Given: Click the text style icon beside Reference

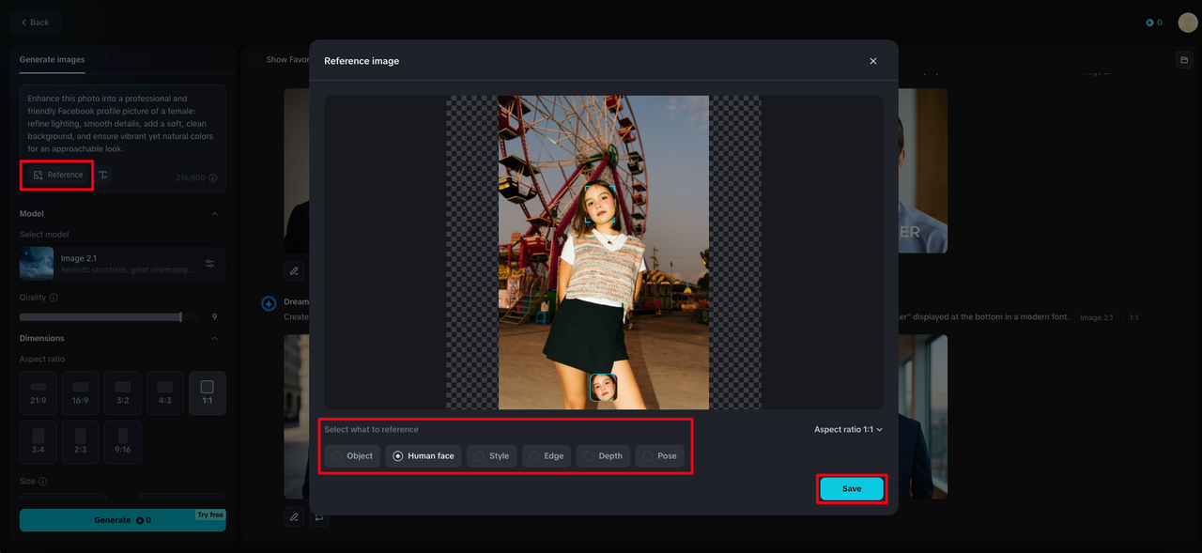Looking at the screenshot, I should tap(103, 175).
